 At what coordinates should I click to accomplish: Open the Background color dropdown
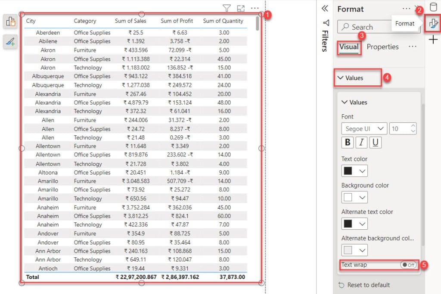362,197
